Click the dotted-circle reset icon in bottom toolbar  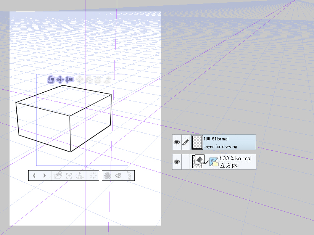[x=93, y=175]
